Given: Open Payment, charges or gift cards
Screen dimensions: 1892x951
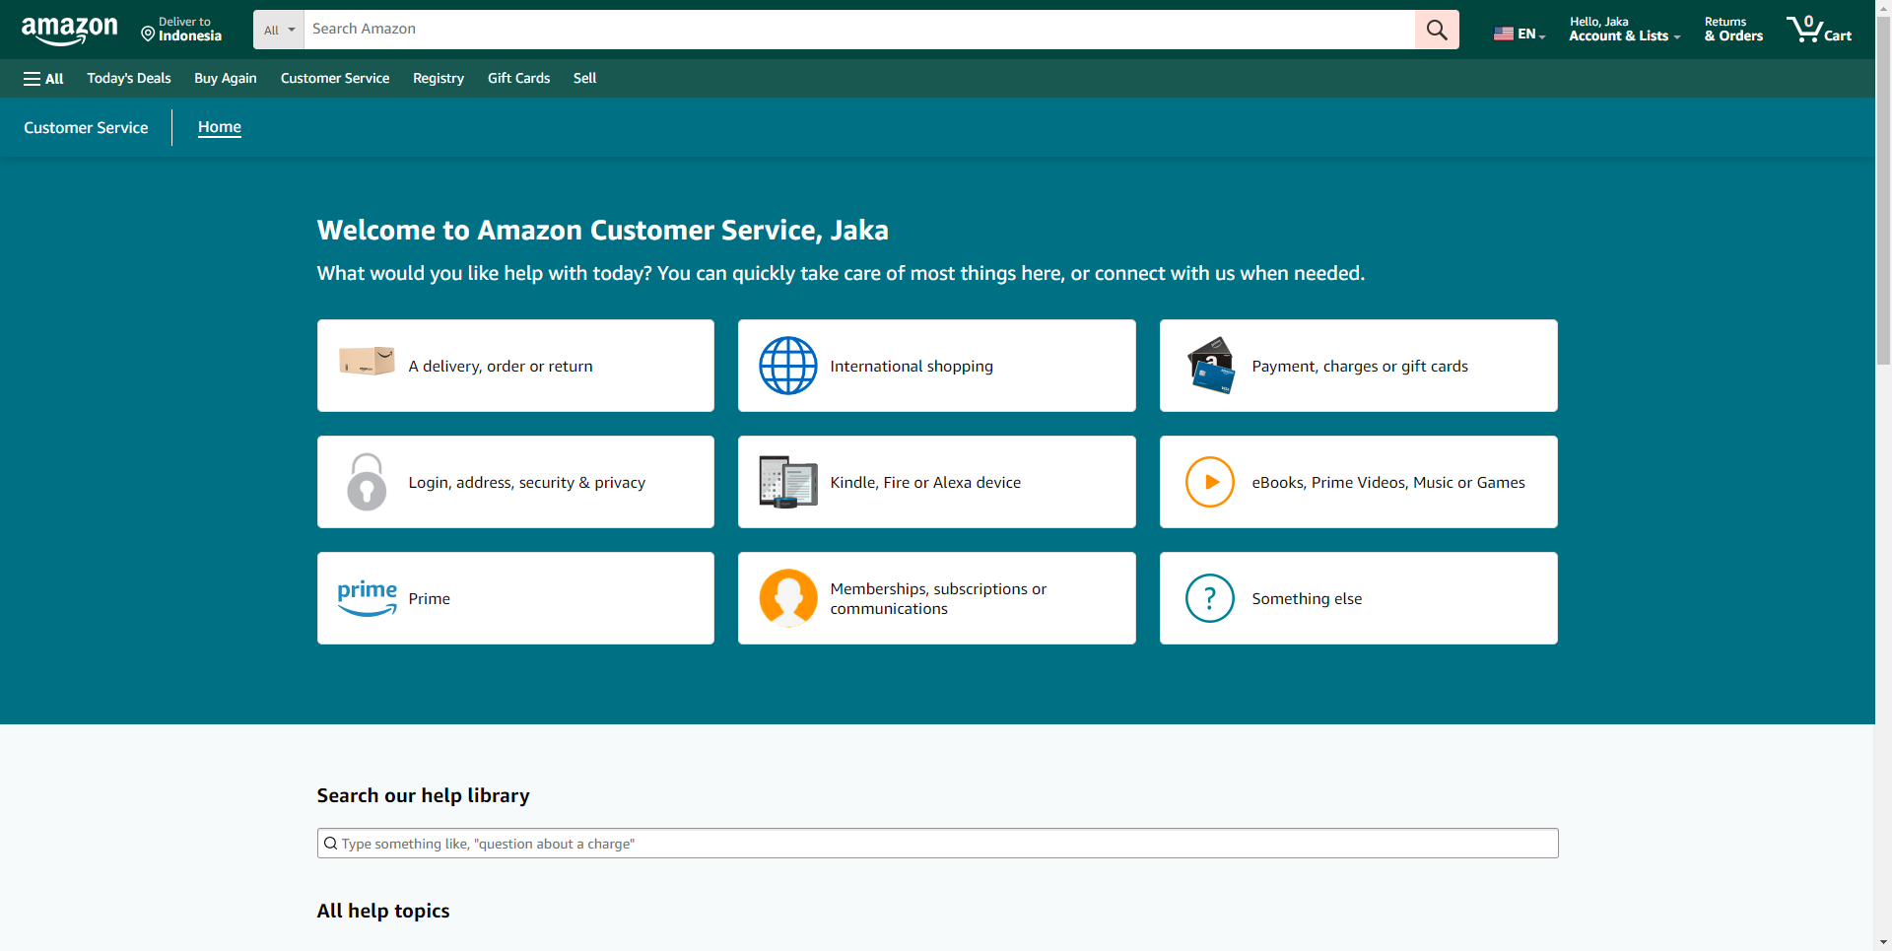Looking at the screenshot, I should click(x=1358, y=366).
